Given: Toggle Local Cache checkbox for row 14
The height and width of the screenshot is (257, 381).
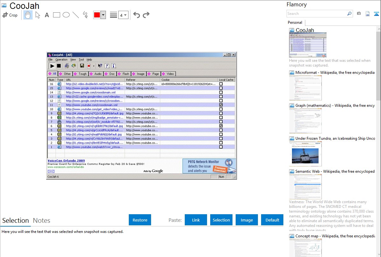Looking at the screenshot, I should coord(221,92).
